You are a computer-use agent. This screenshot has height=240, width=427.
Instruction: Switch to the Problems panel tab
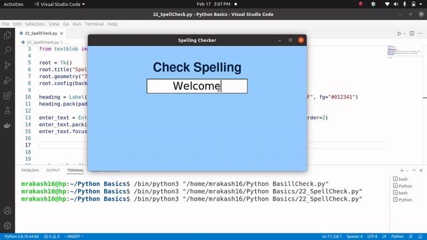30,171
